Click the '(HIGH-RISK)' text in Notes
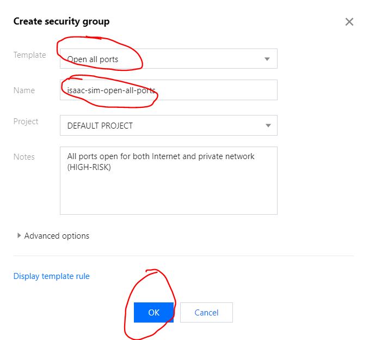The height and width of the screenshot is (340, 369). (89, 167)
